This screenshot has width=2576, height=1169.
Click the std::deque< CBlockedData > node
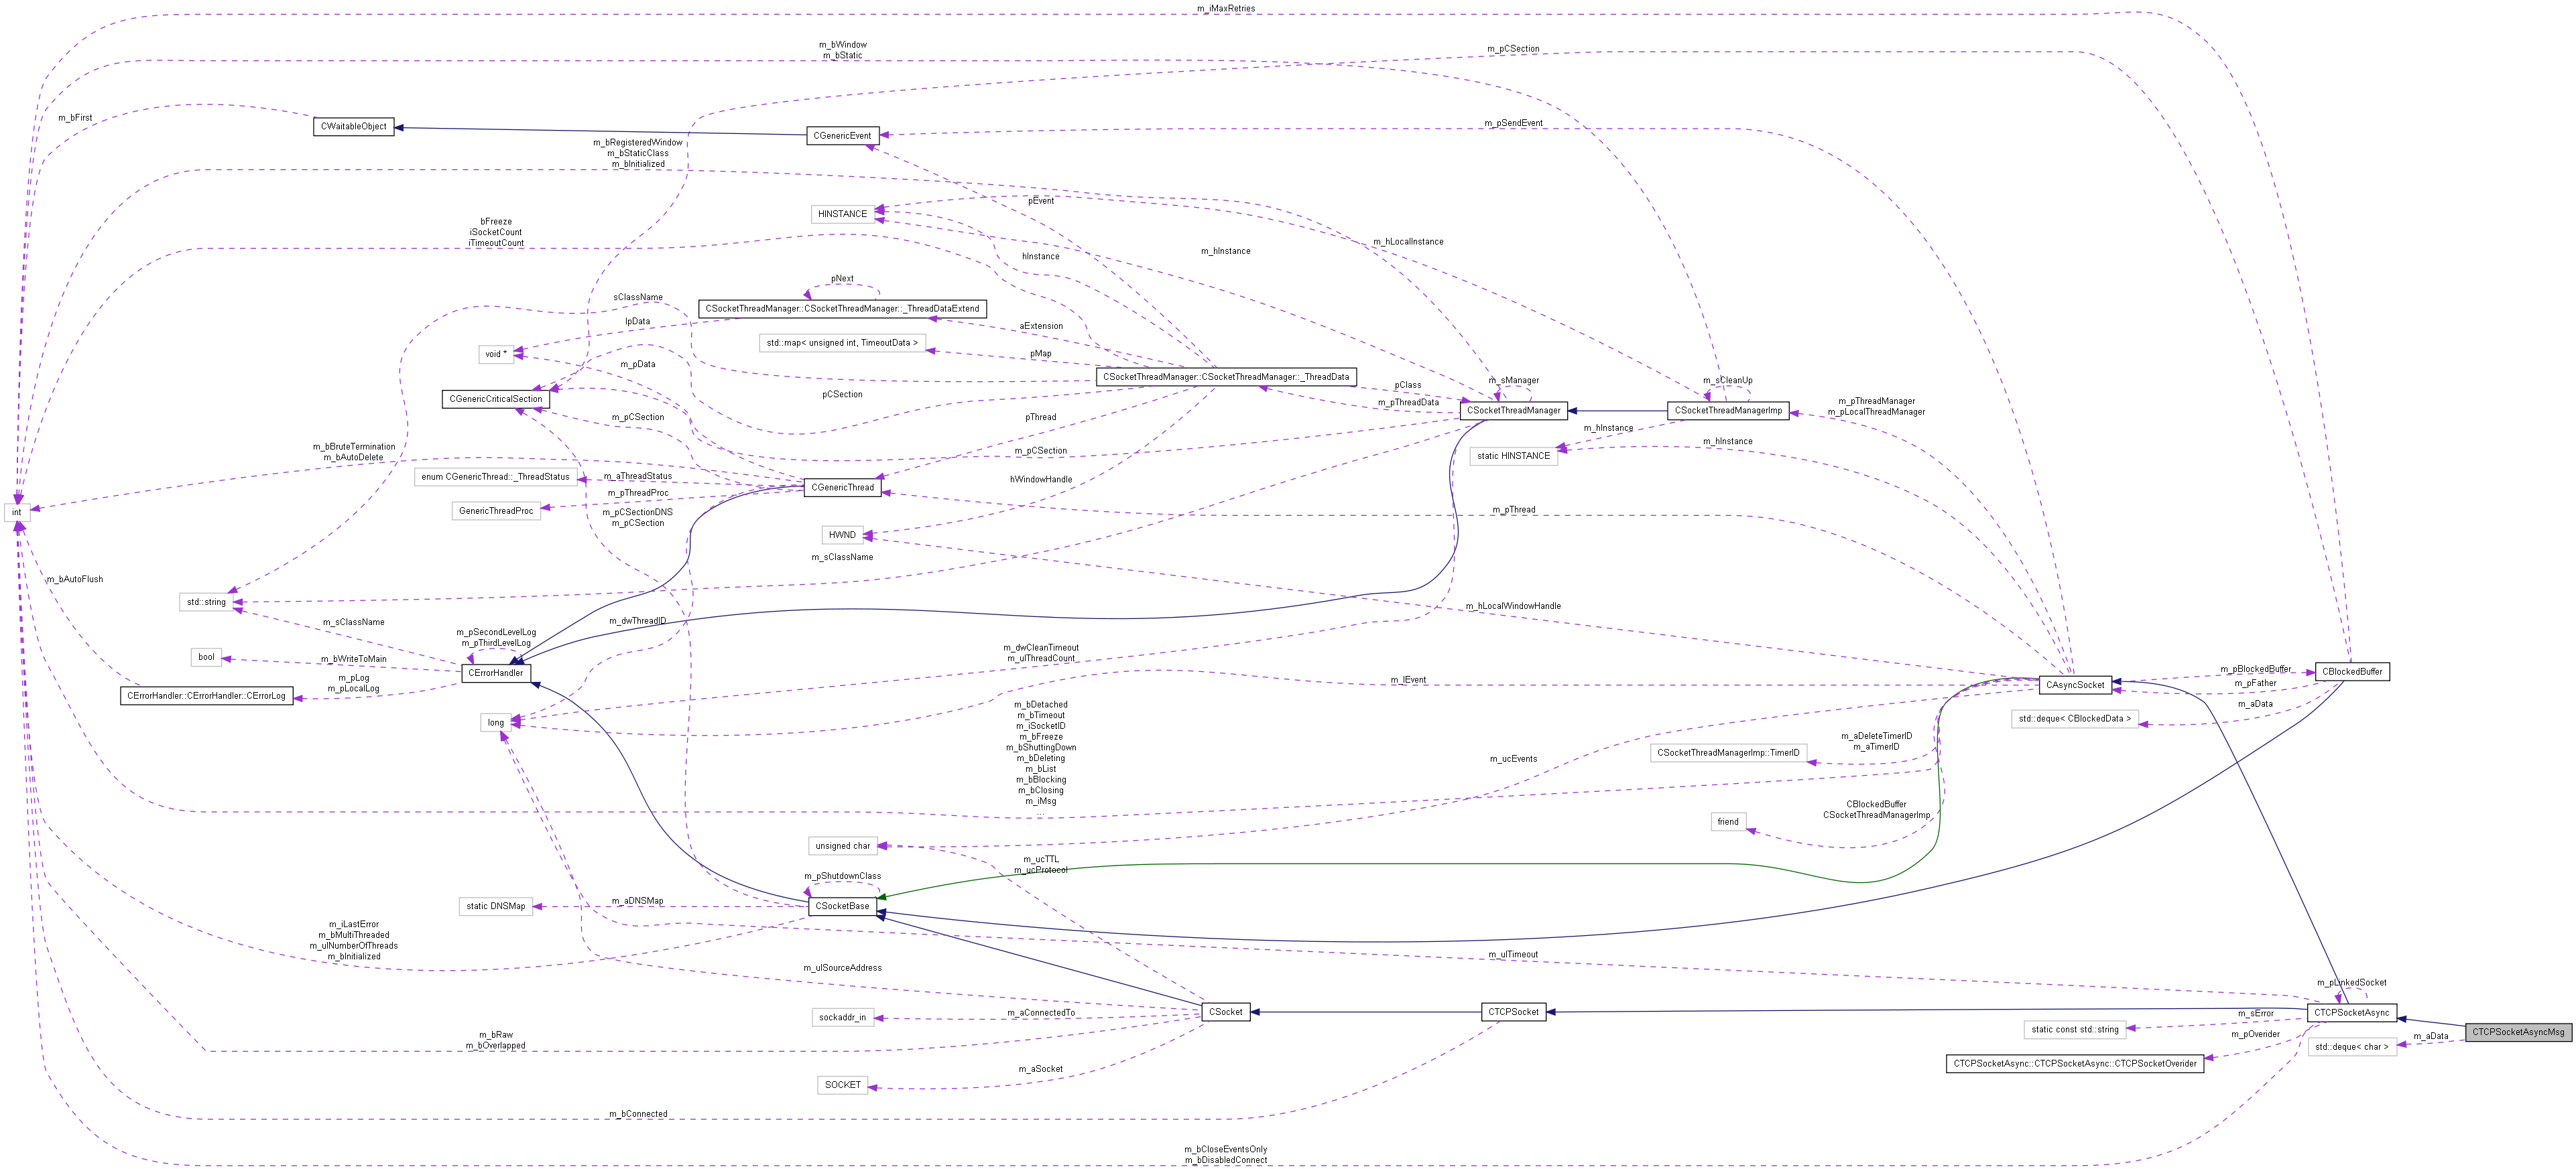click(x=2075, y=719)
